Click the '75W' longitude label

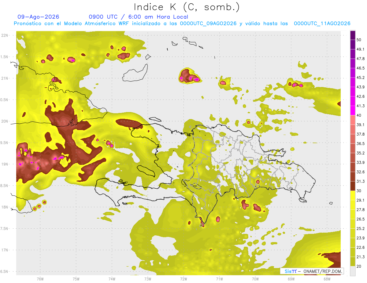[x=76, y=279]
